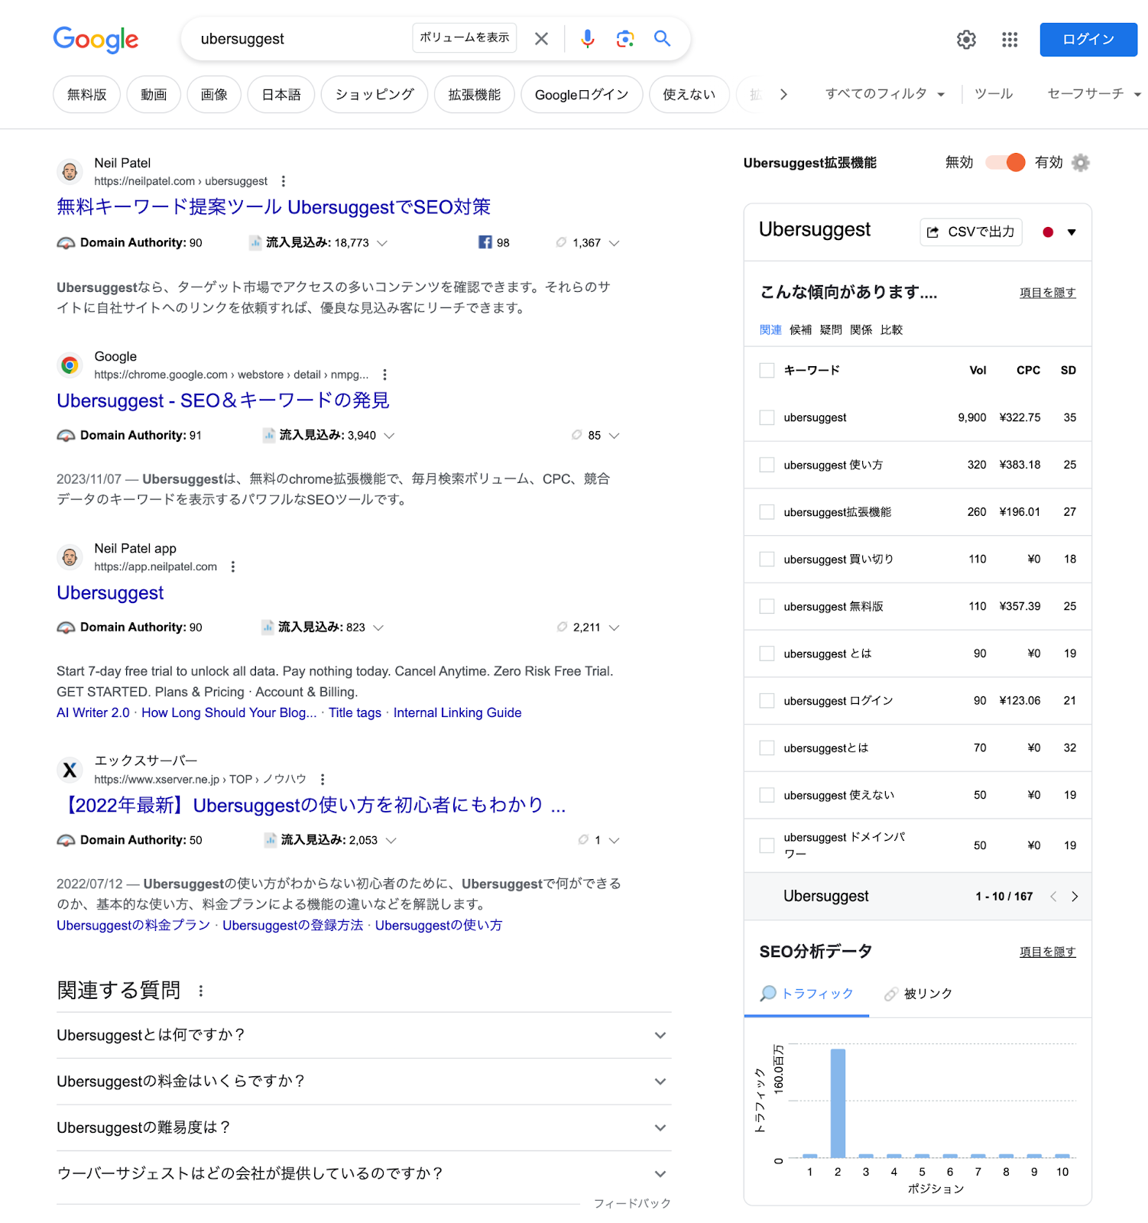1148x1223 pixels.
Task: Open link 無料キーワード提案ツール Ubersuggest
Action: (x=274, y=207)
